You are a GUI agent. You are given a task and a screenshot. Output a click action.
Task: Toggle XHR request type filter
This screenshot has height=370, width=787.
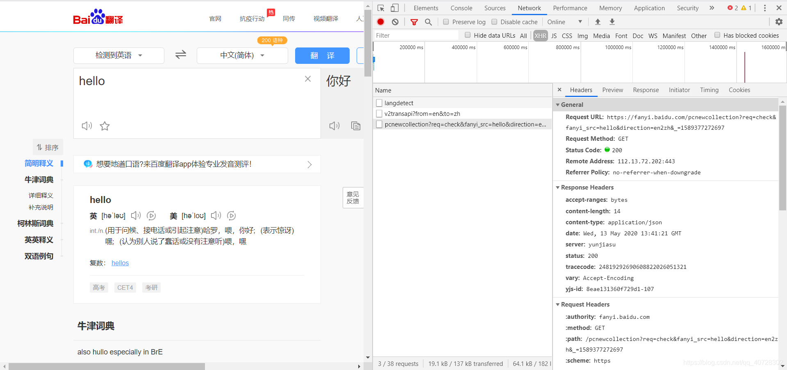click(x=540, y=36)
